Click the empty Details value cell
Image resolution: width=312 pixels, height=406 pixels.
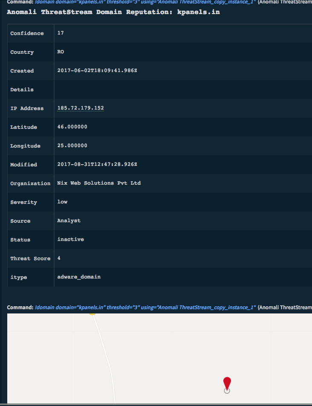click(170, 90)
